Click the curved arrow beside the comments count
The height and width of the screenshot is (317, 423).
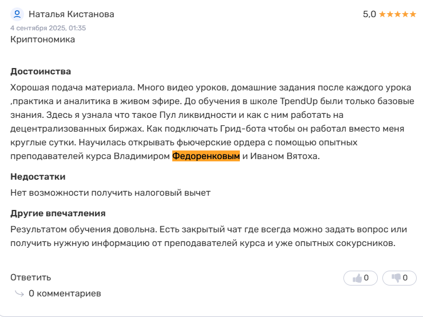pyautogui.click(x=19, y=294)
